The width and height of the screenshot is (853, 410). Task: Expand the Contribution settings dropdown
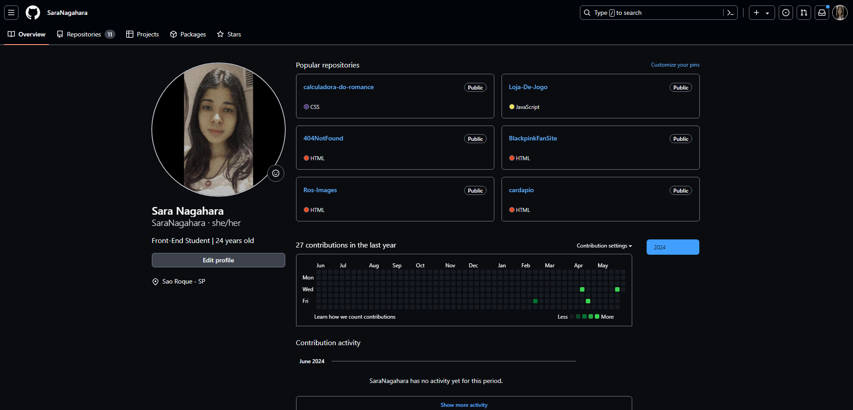pyautogui.click(x=604, y=246)
